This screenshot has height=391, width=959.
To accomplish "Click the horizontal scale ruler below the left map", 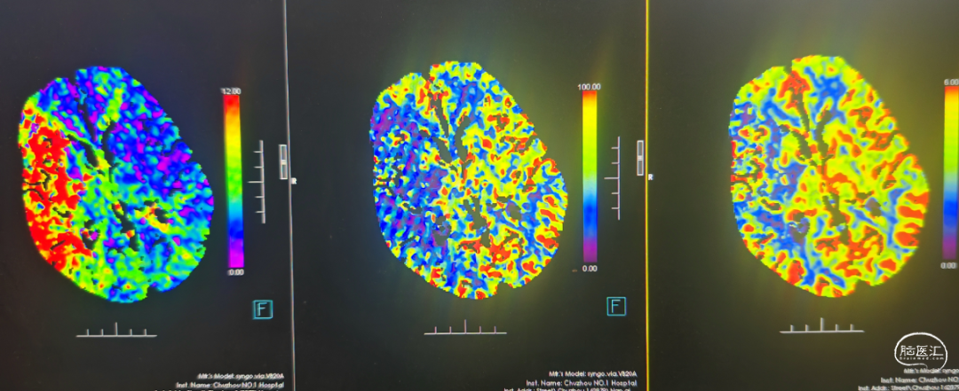I will 117,330.
